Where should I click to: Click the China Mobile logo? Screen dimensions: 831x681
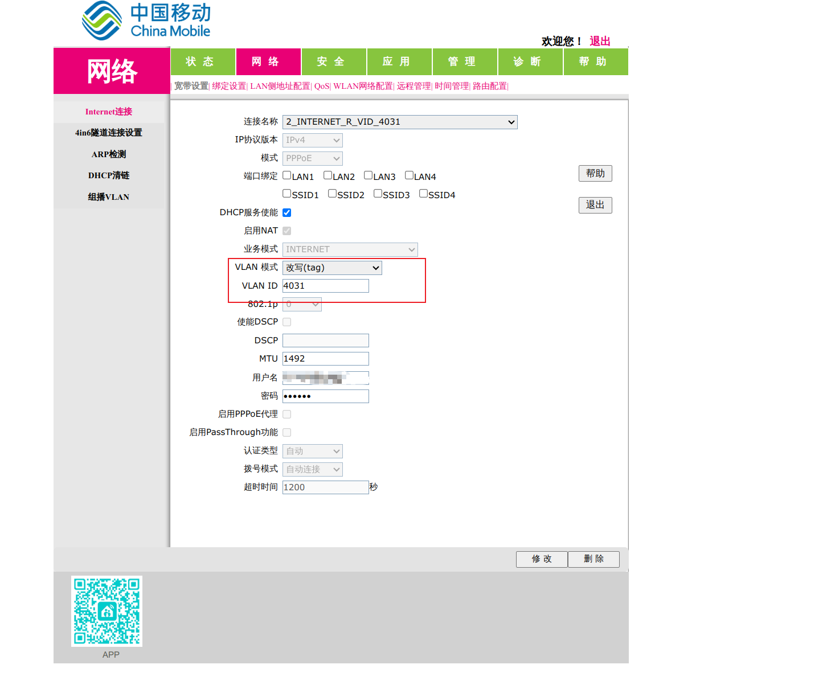[146, 21]
